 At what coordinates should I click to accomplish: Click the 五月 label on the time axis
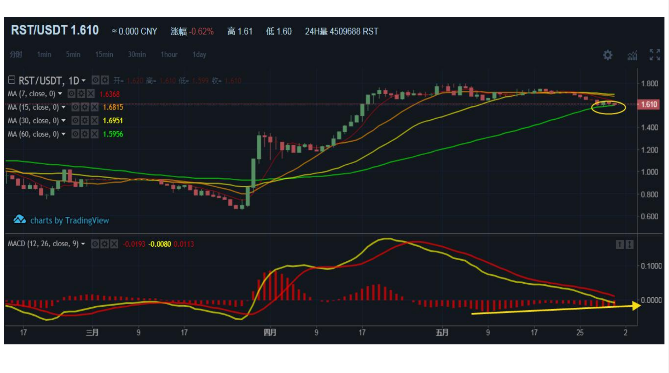tap(442, 332)
